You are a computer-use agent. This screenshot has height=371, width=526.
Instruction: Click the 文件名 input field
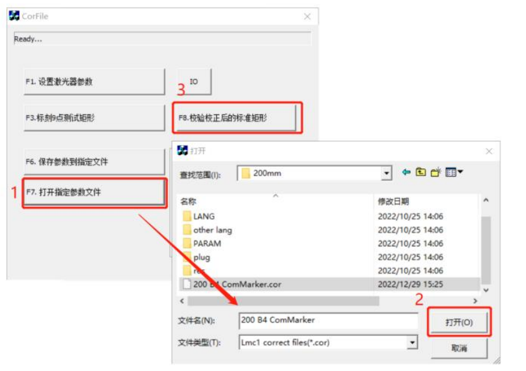click(328, 320)
